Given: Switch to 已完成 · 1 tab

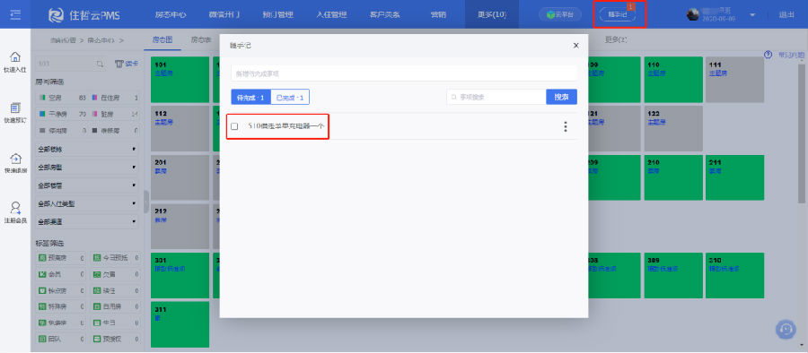Looking at the screenshot, I should click(x=290, y=98).
